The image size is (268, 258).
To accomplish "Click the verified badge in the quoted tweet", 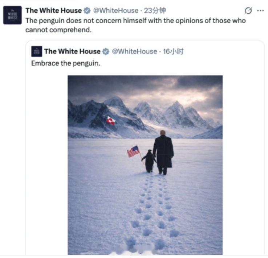I will 106,51.
